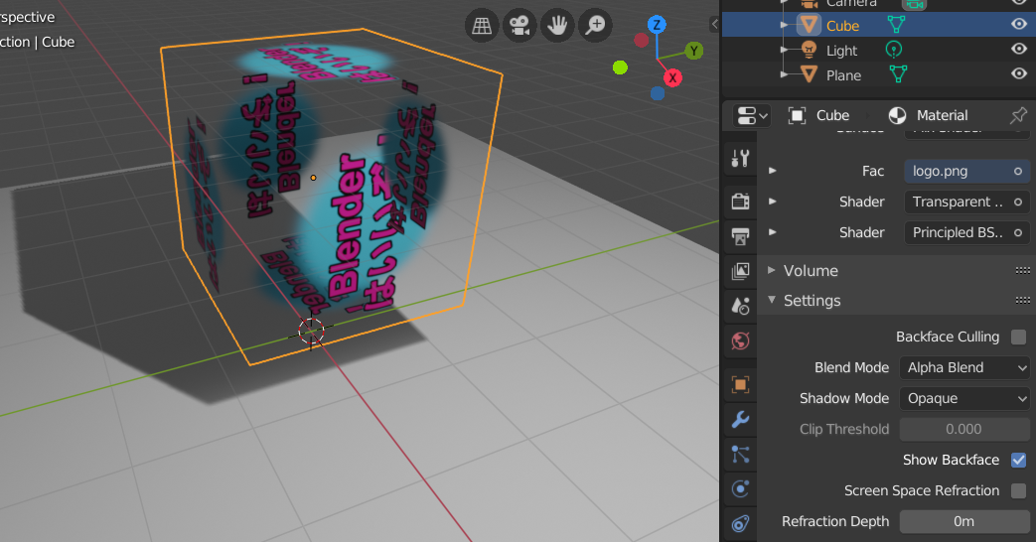This screenshot has height=542, width=1036.
Task: Click the socket dot beside Principled BSDF
Action: (x=1018, y=232)
